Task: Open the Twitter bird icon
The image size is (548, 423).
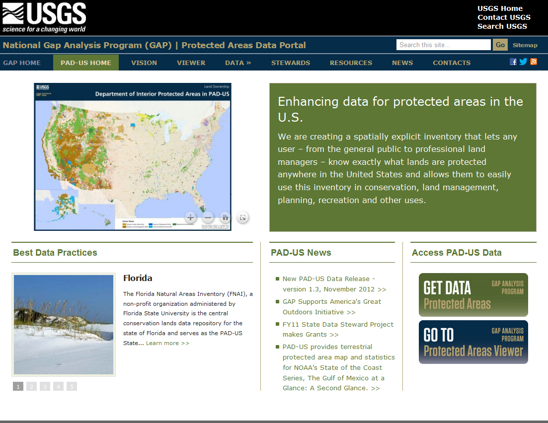Action: (523, 62)
